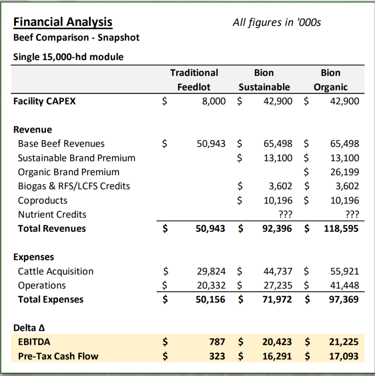
Task: Click the 8,000 CAPEX value
Action: click(x=214, y=101)
